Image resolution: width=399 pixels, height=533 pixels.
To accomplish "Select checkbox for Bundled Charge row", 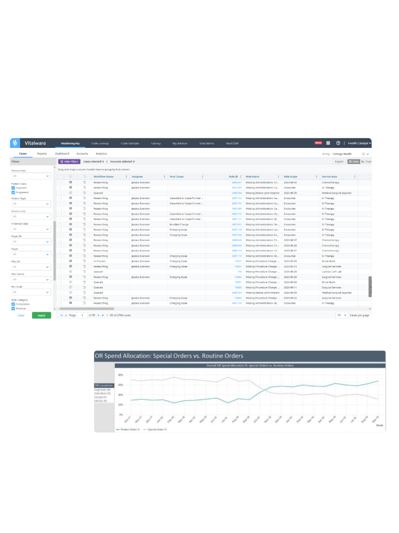I will [x=61, y=224].
